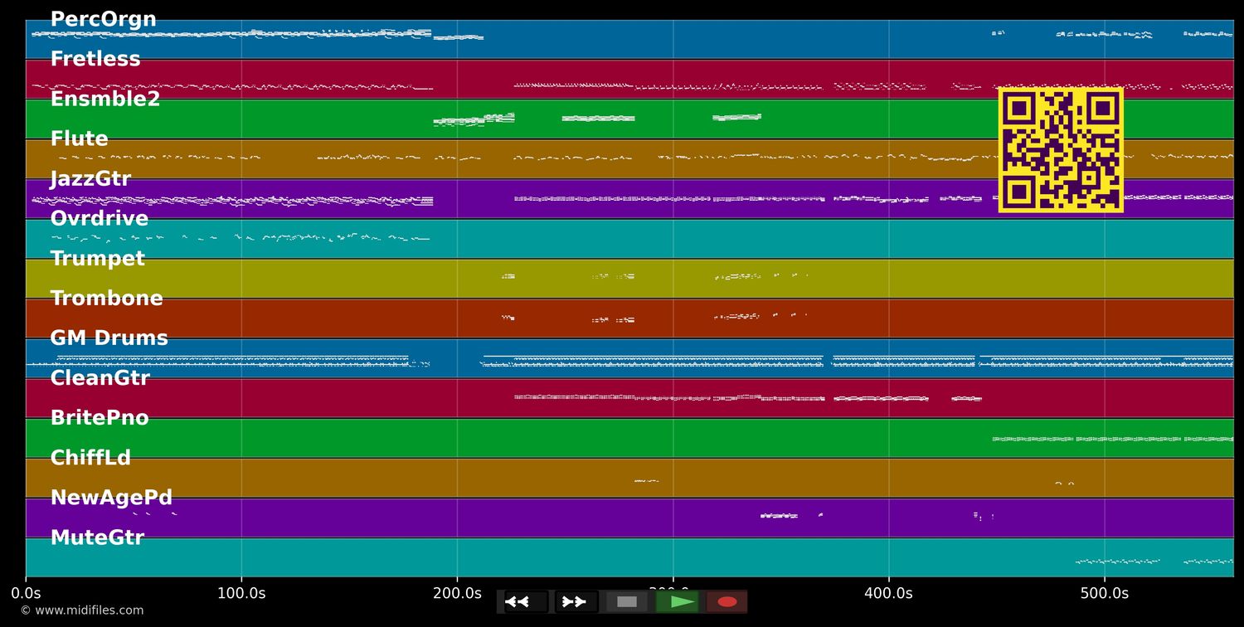Expand the ChiffLd track row
The image size is (1244, 627).
click(91, 457)
